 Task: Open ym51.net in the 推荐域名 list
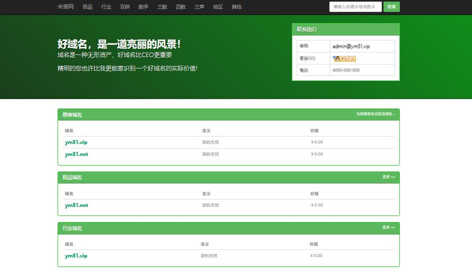tap(76, 154)
